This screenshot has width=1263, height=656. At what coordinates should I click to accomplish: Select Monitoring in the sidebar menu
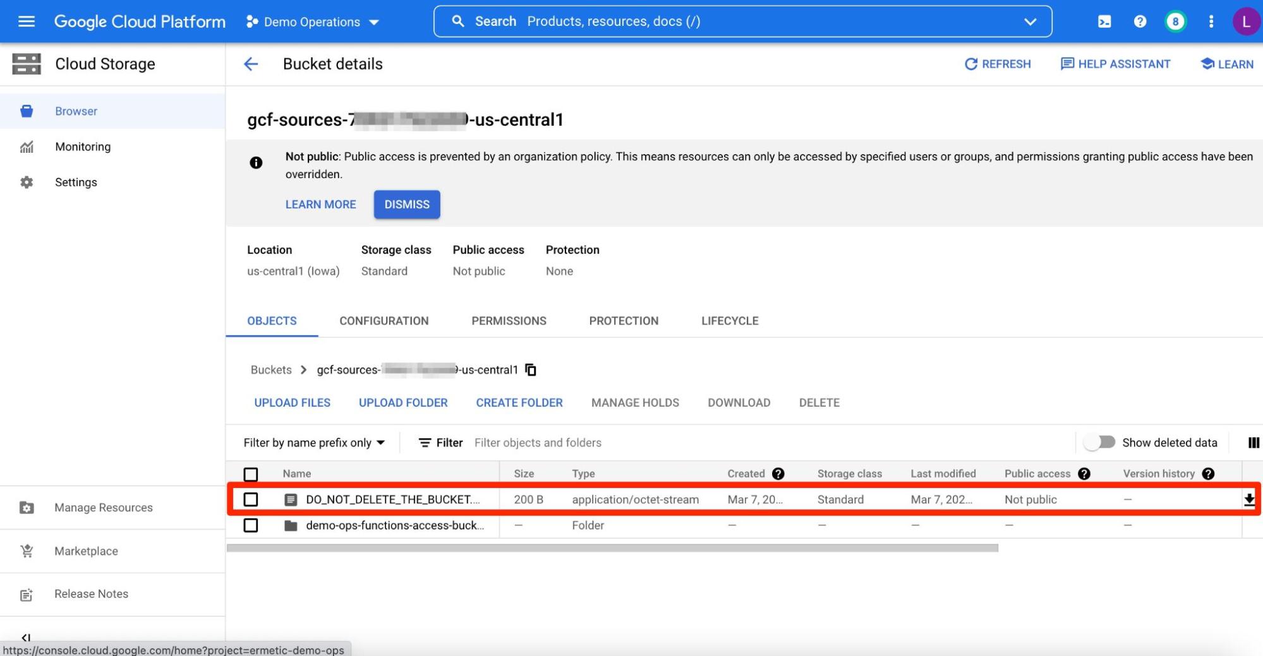point(112,146)
